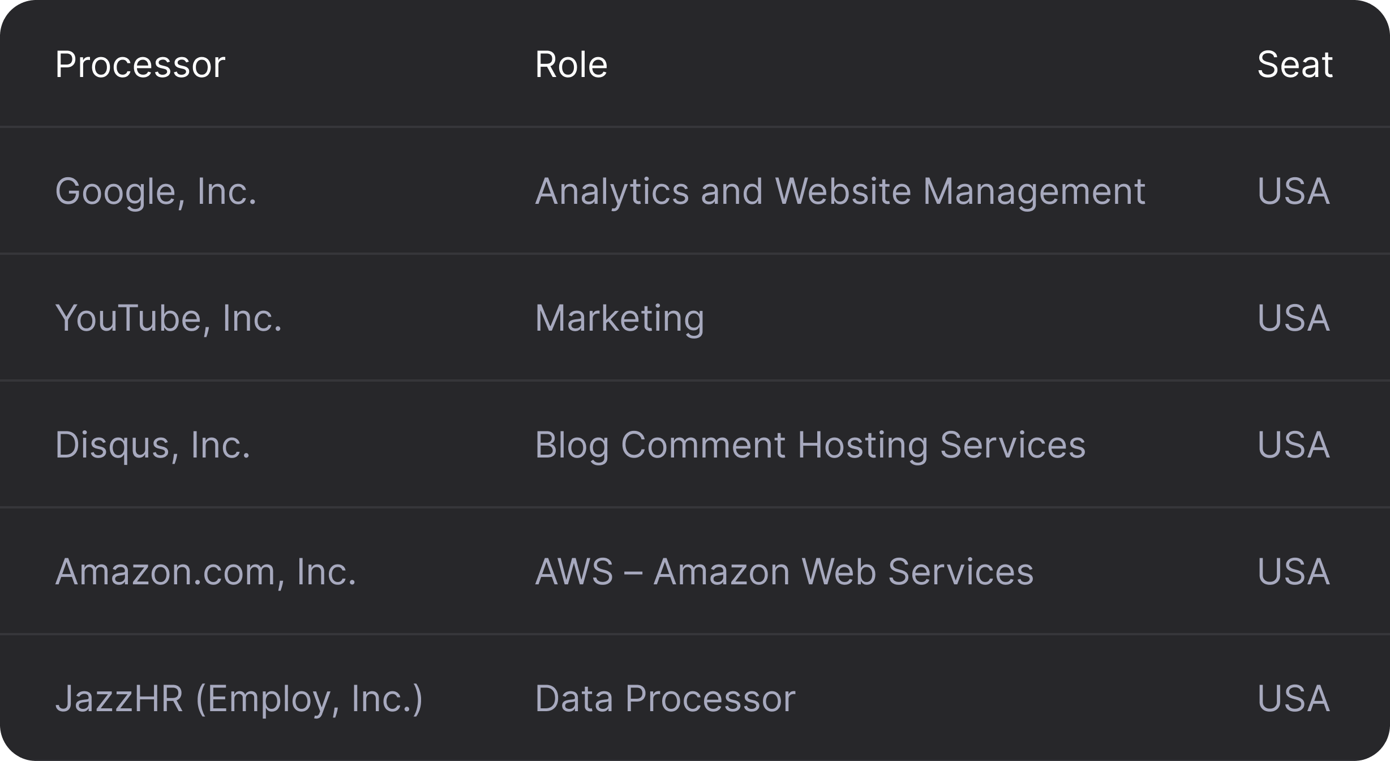Click the USA seat in Amazon row
Viewport: 1390px width, 761px height.
(1293, 572)
